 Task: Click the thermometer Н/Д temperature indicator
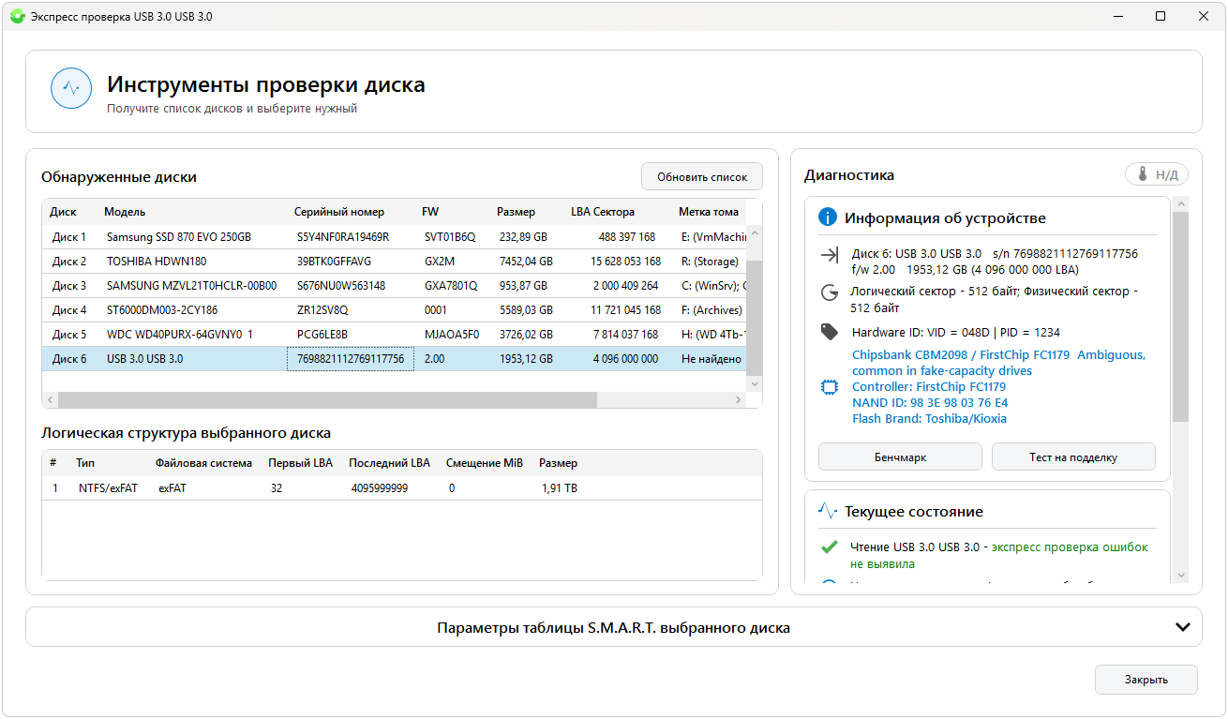click(x=1157, y=174)
